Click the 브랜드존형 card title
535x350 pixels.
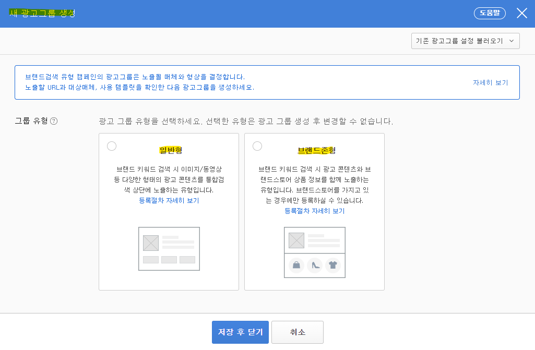click(317, 150)
